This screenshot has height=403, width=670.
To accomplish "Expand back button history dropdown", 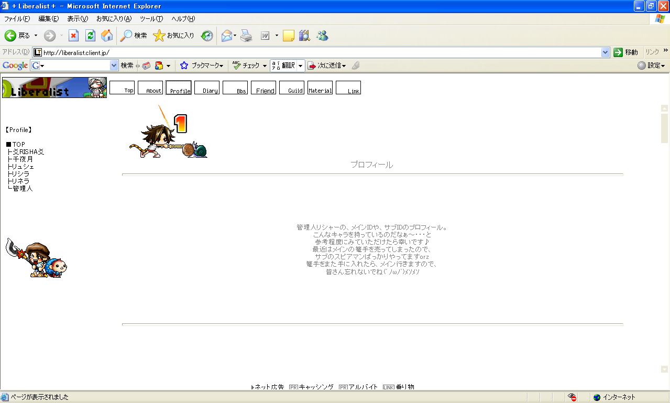I will pyautogui.click(x=36, y=36).
